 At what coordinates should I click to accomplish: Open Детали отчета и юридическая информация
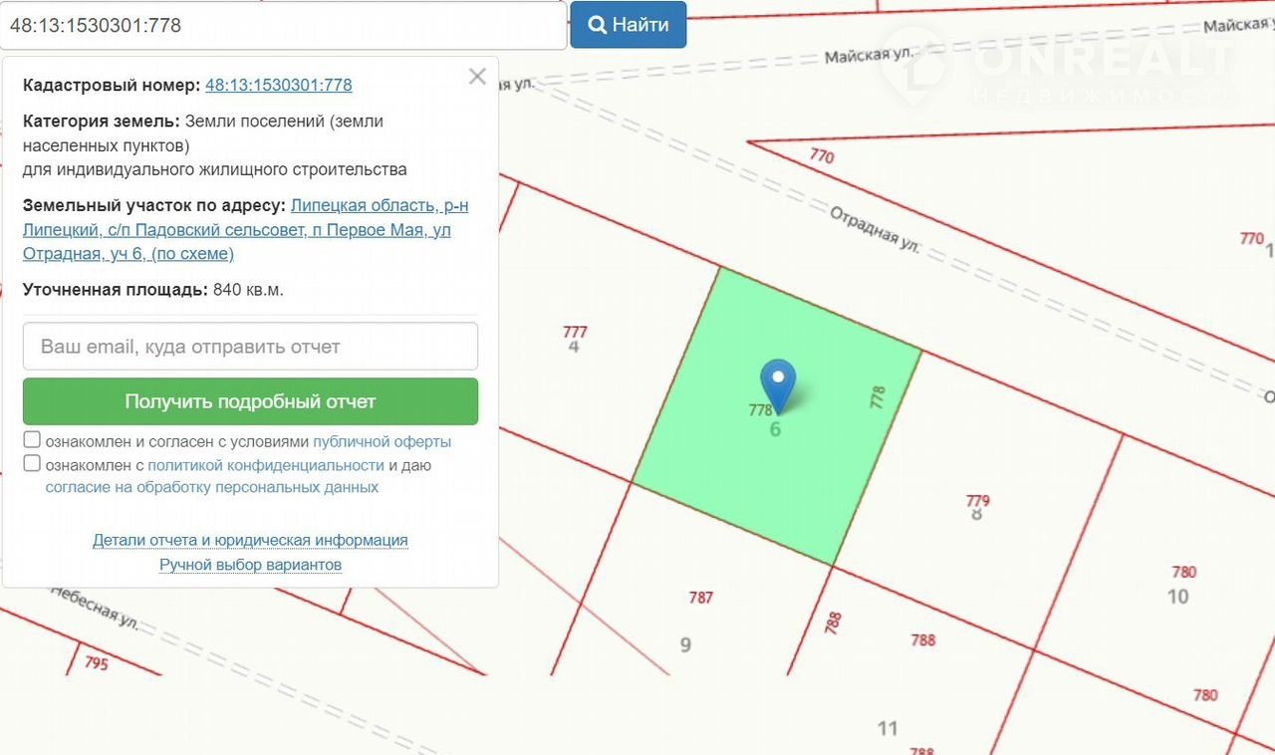tap(250, 540)
